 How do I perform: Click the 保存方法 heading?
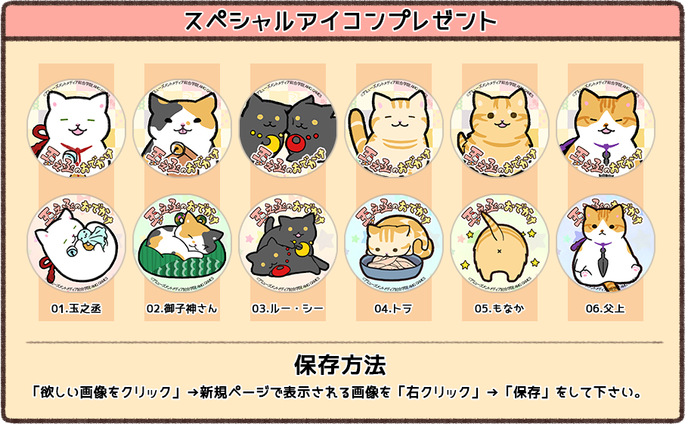pos(341,365)
